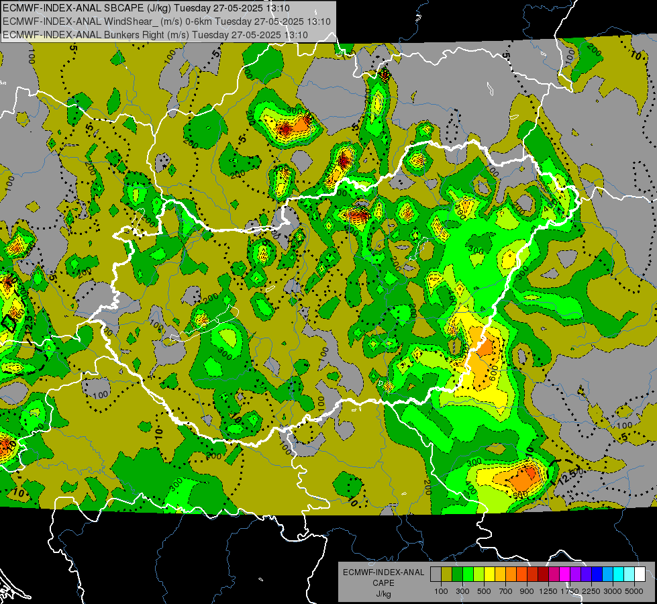Select the Bunkers Right title line
This screenshot has width=657, height=604.
tap(155, 35)
